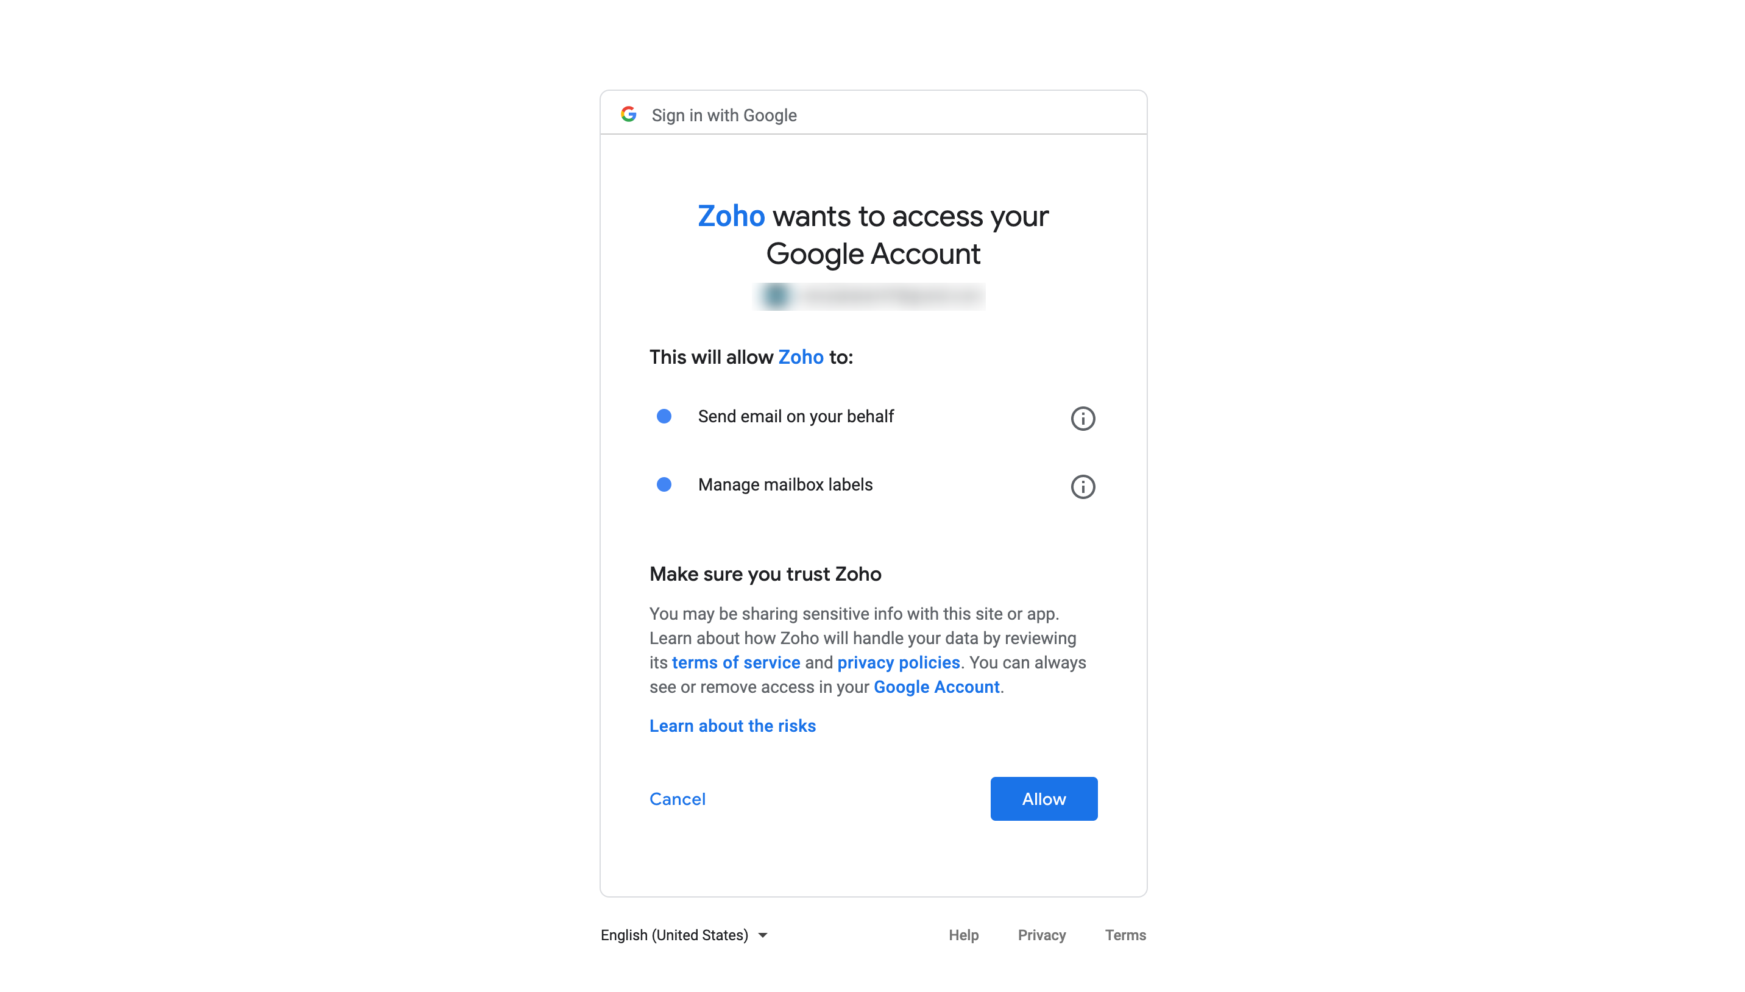This screenshot has height=992, width=1745.
Task: Open the privacy policies link
Action: tap(898, 663)
